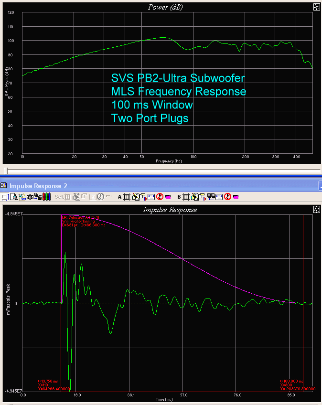Click selection A yellow box with red arrow icon
The image size is (322, 405).
tap(143, 197)
